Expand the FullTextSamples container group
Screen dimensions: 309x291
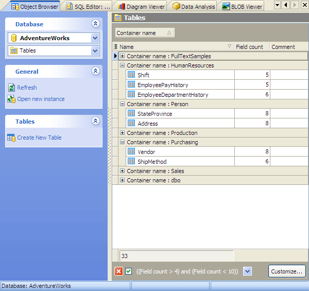[123, 56]
